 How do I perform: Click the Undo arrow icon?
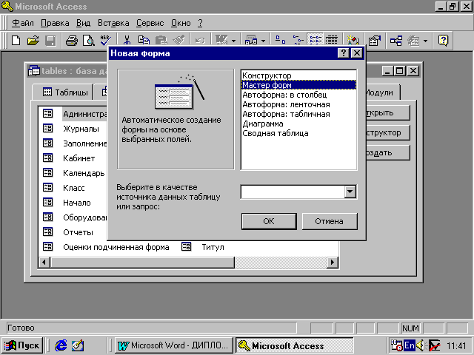pyautogui.click(x=200, y=41)
